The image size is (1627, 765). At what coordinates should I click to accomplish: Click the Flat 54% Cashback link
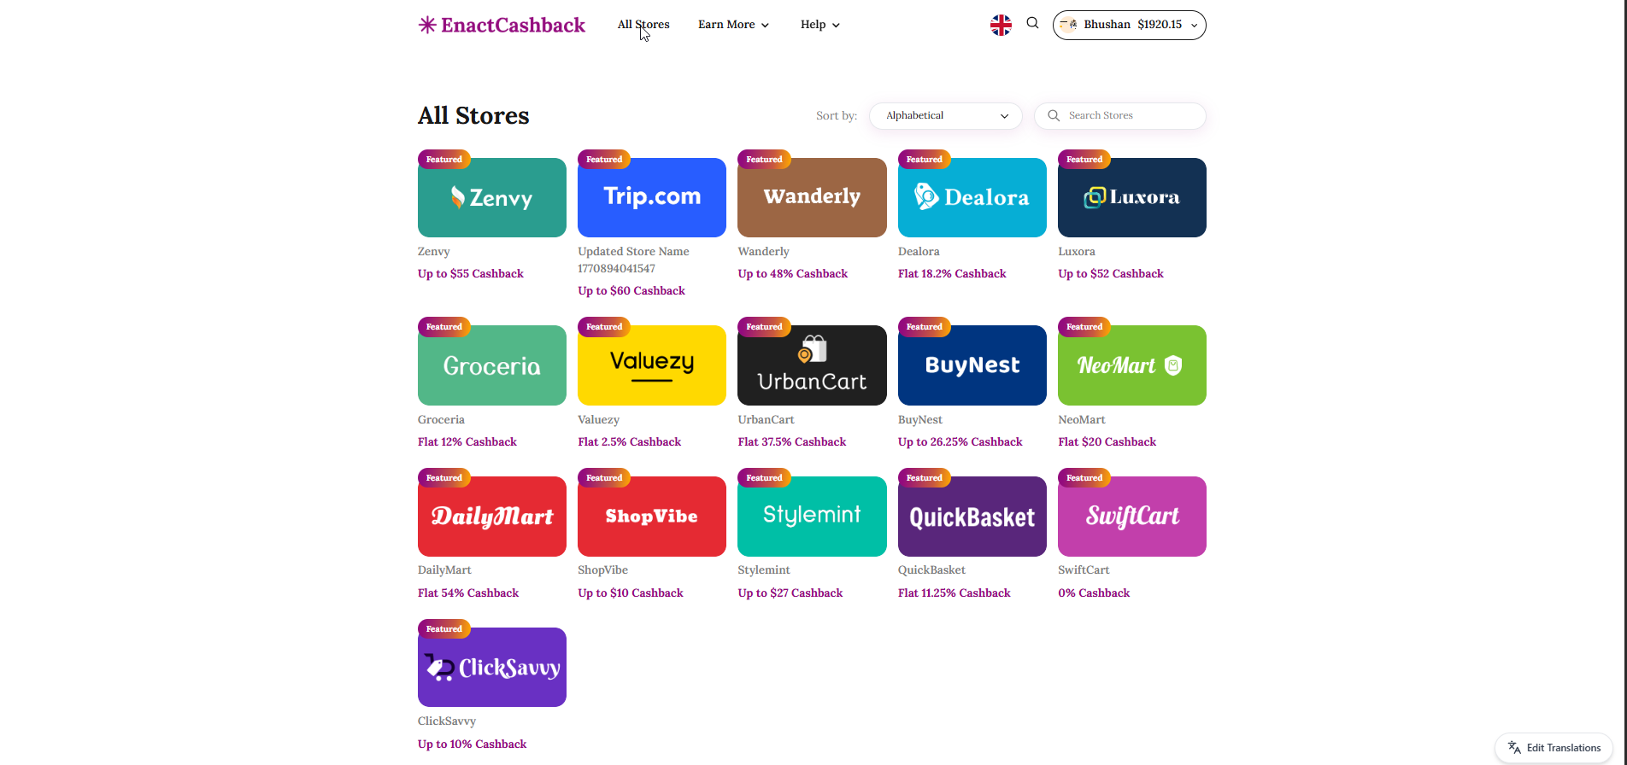pos(467,593)
